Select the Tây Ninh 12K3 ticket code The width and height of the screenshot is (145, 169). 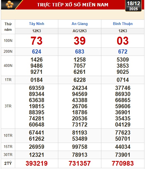(36, 31)
